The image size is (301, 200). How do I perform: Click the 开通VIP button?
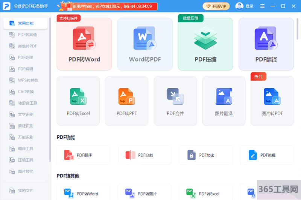click(216, 6)
